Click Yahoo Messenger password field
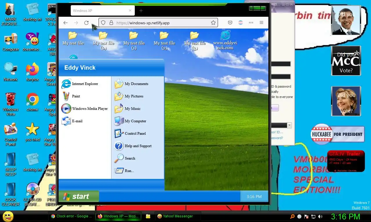Screen dimensions: 371x222 [x=281, y=77]
